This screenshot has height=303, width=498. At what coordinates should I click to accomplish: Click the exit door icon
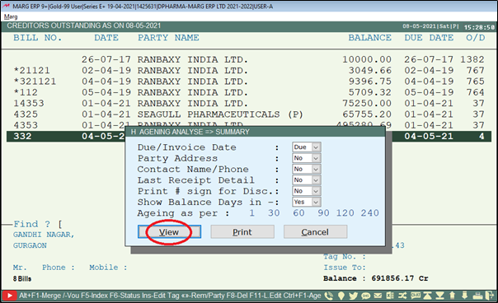(490, 296)
